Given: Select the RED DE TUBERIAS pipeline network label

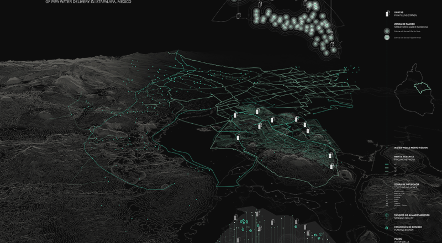Looking at the screenshot, I should [405, 157].
